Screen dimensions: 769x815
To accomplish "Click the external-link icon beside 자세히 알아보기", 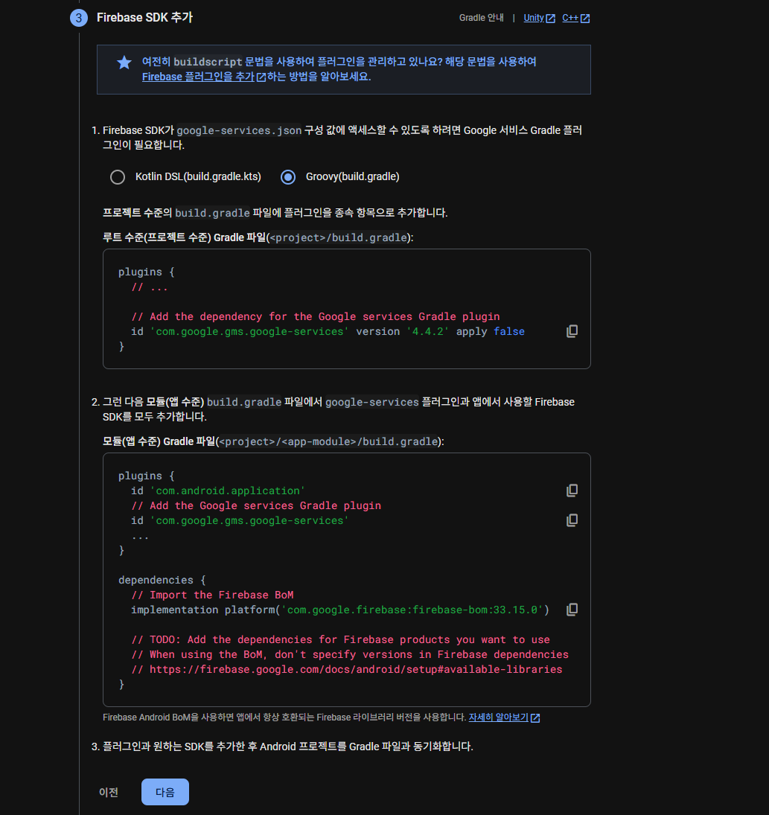I will pos(535,717).
